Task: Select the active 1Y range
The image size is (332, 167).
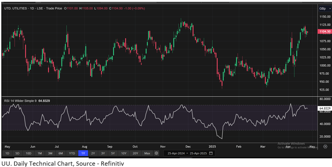Action: pyautogui.click(x=83, y=153)
